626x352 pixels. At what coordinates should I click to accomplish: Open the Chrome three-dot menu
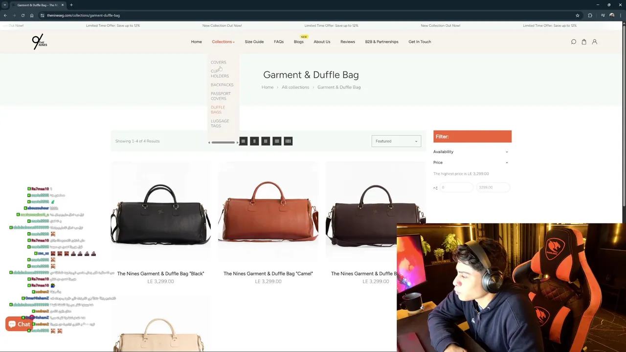click(621, 15)
